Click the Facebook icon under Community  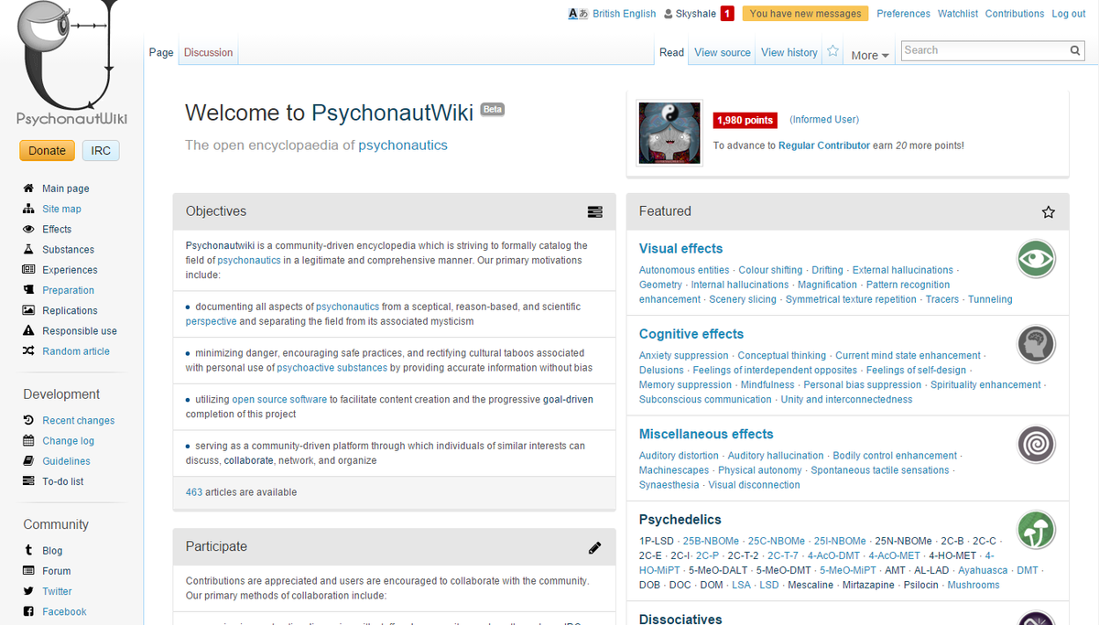[27, 611]
